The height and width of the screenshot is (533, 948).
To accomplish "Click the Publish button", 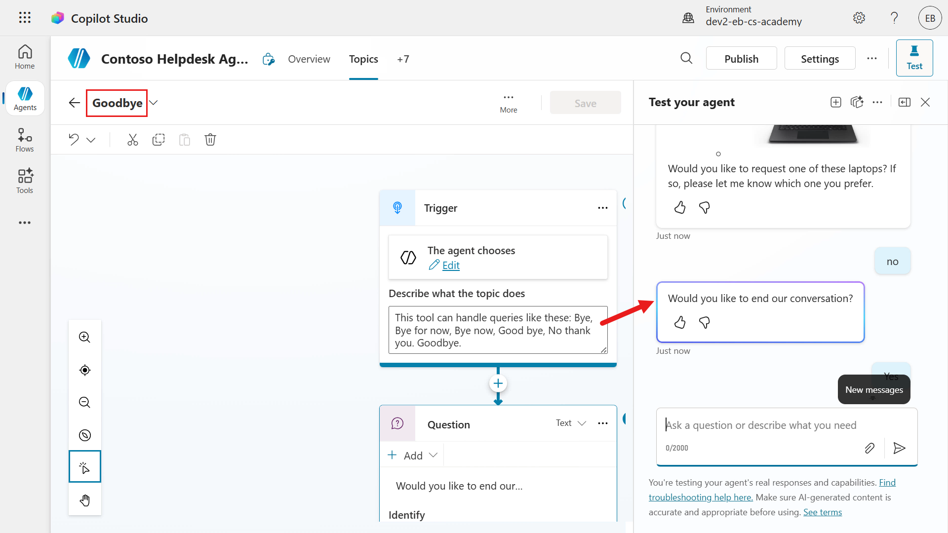I will click(741, 59).
